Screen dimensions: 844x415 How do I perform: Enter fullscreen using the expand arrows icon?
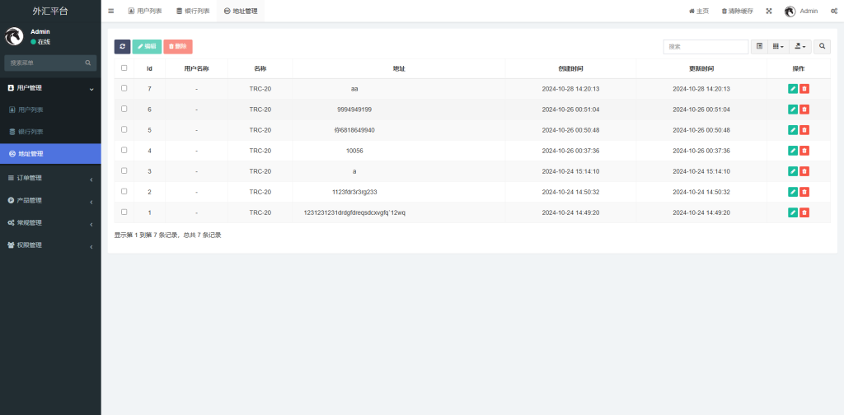click(x=769, y=12)
